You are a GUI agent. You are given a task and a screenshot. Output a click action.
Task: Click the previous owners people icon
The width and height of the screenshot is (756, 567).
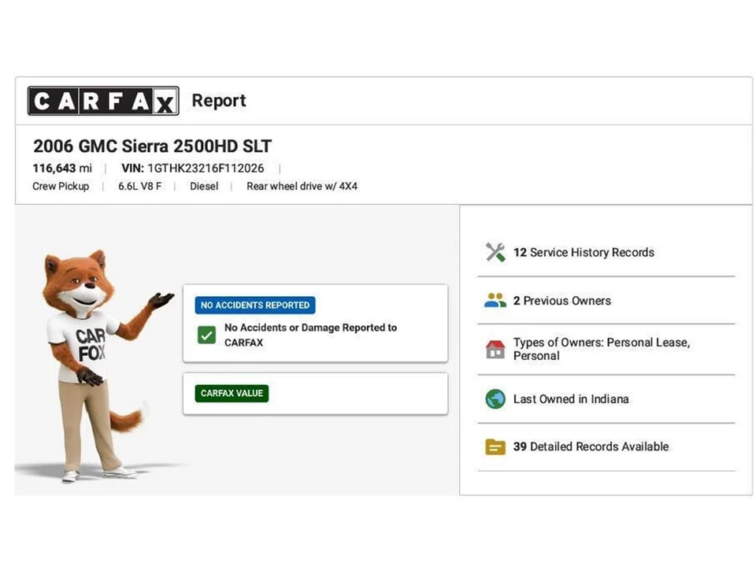pyautogui.click(x=495, y=300)
